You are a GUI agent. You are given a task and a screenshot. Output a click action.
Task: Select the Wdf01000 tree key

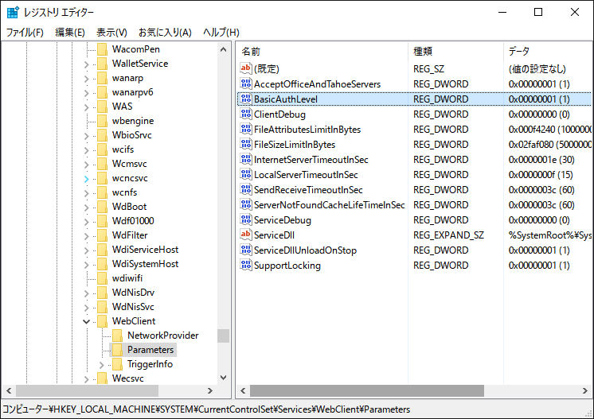[133, 221]
